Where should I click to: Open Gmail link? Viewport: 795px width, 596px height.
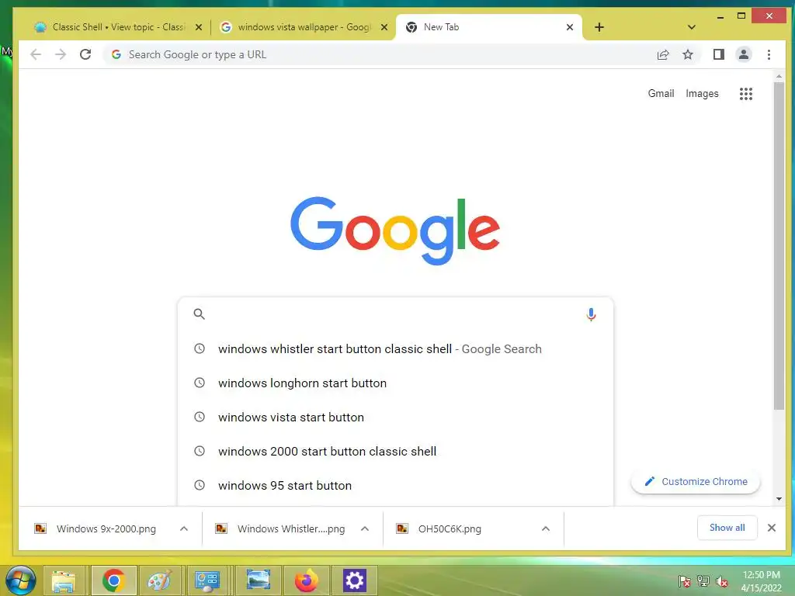(661, 94)
